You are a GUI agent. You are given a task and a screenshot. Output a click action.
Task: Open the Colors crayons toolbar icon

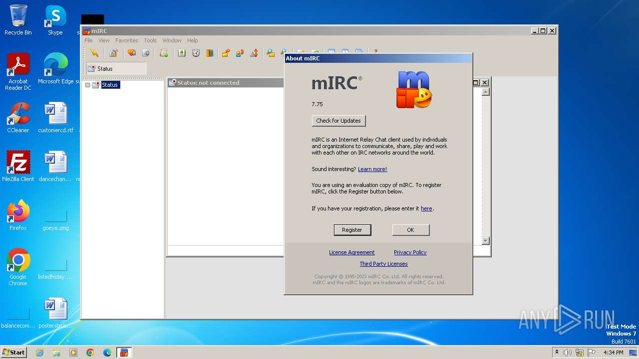[x=210, y=53]
